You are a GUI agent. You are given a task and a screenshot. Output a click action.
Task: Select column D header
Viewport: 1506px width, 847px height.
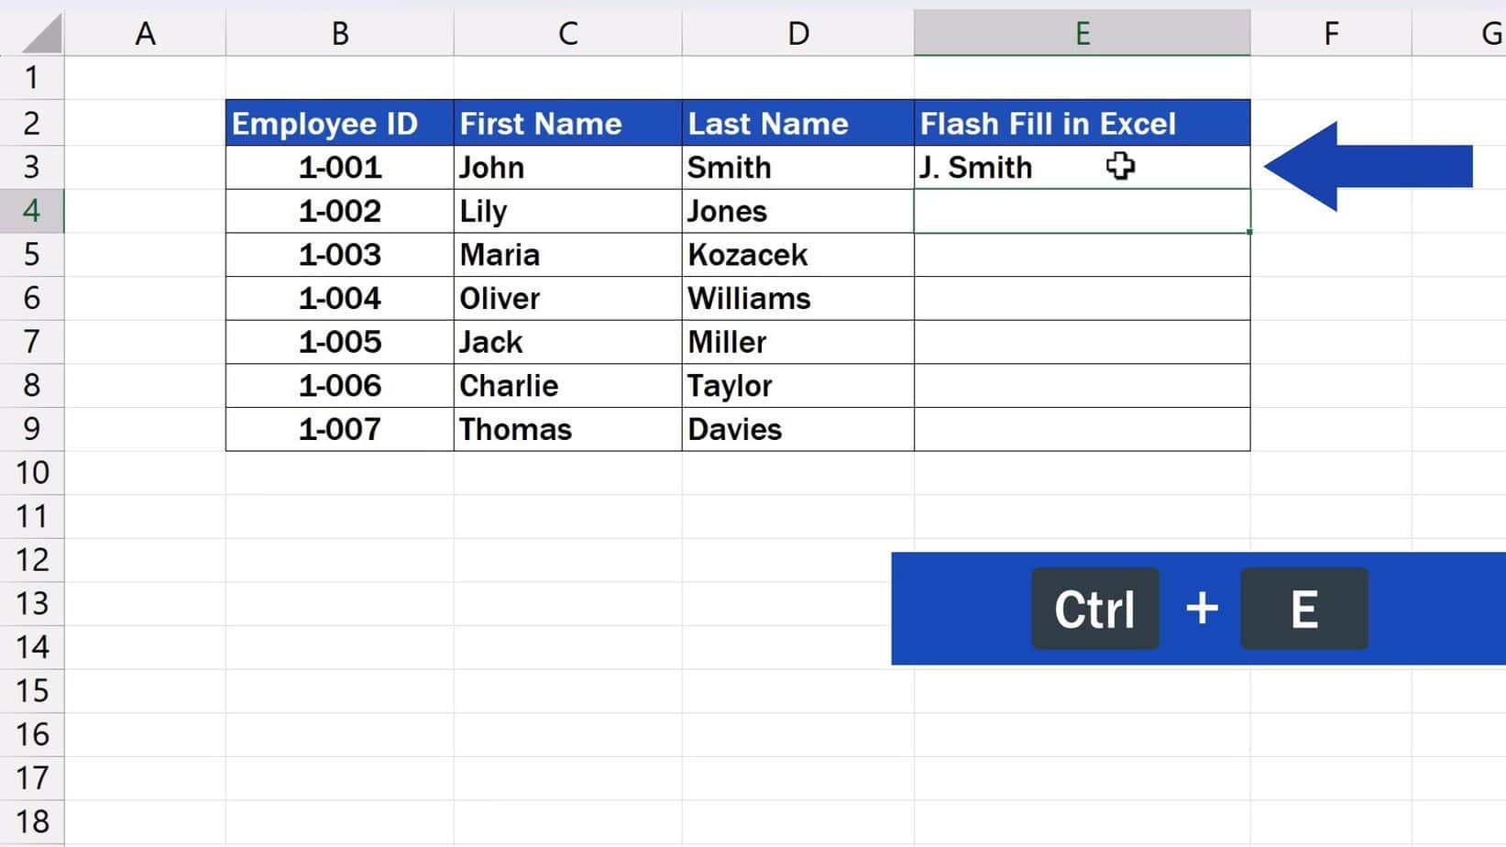pos(797,34)
